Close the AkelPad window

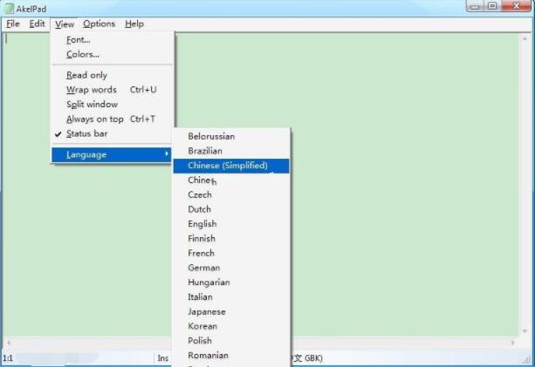(x=516, y=6)
